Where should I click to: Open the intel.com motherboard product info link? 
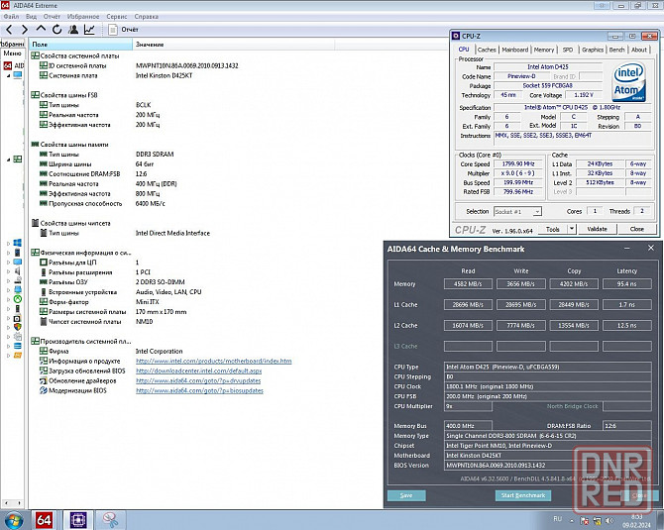(213, 362)
